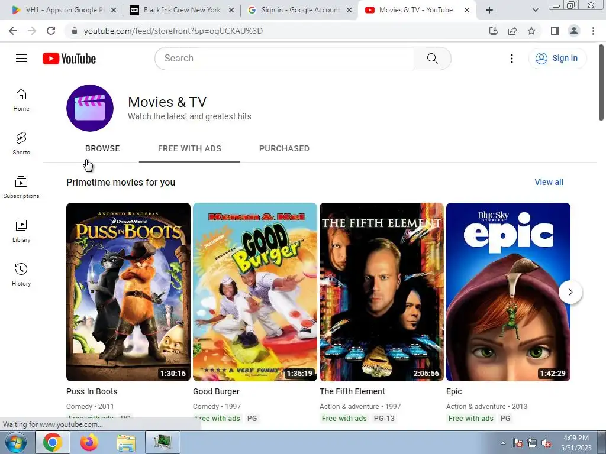
Task: Click the muted volume tray icon
Action: click(x=546, y=443)
